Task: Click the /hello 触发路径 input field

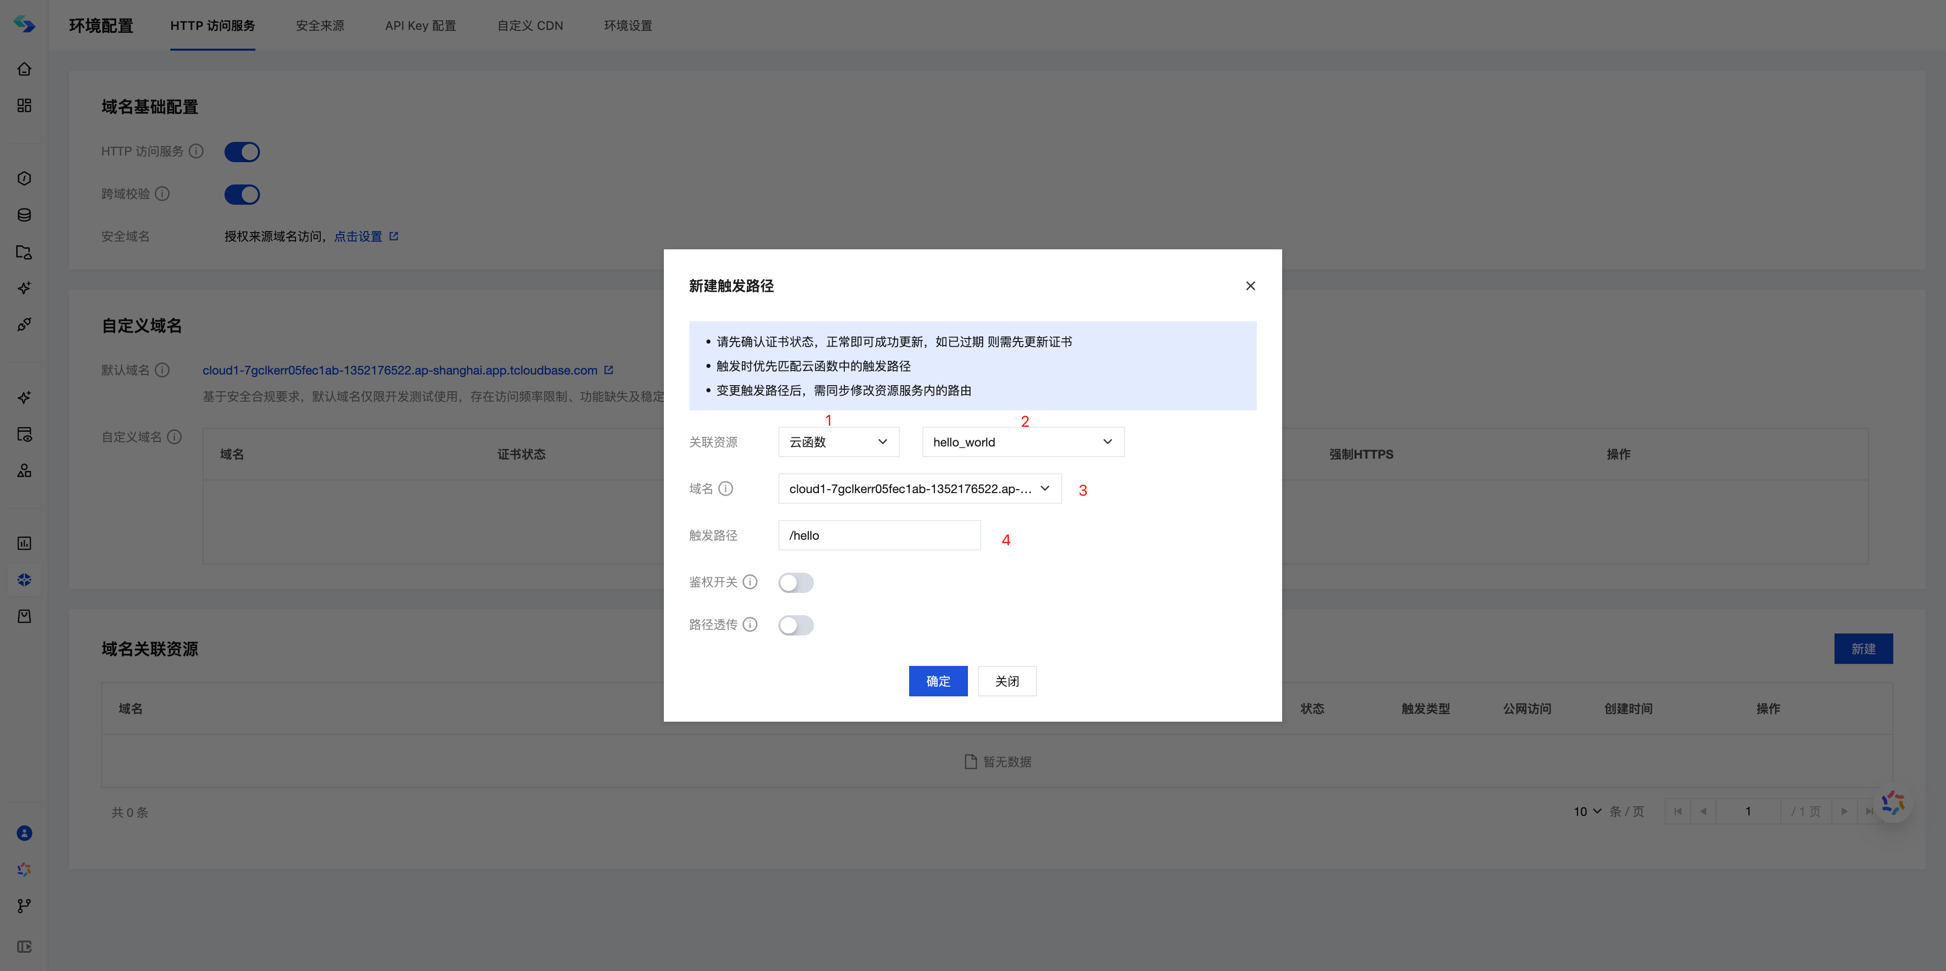Action: (x=879, y=535)
